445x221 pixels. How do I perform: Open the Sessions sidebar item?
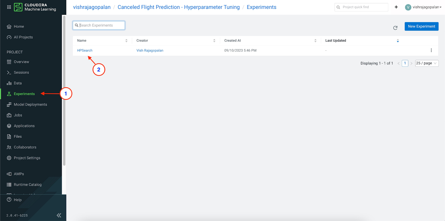21,72
